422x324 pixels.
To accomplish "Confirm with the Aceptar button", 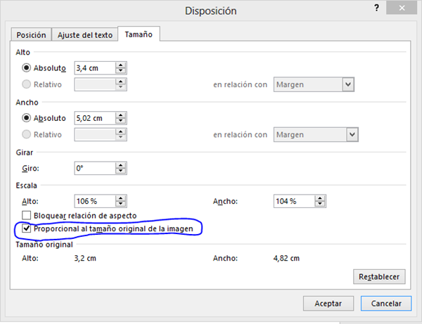I will coord(328,304).
